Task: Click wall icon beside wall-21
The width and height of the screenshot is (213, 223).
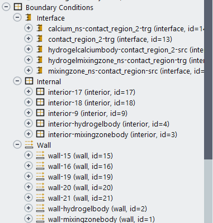Action: click(40, 197)
